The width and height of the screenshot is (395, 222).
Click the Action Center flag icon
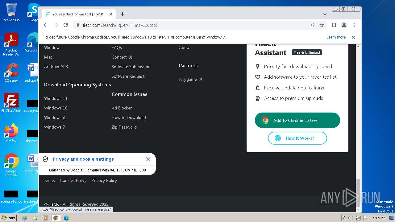coord(365,218)
